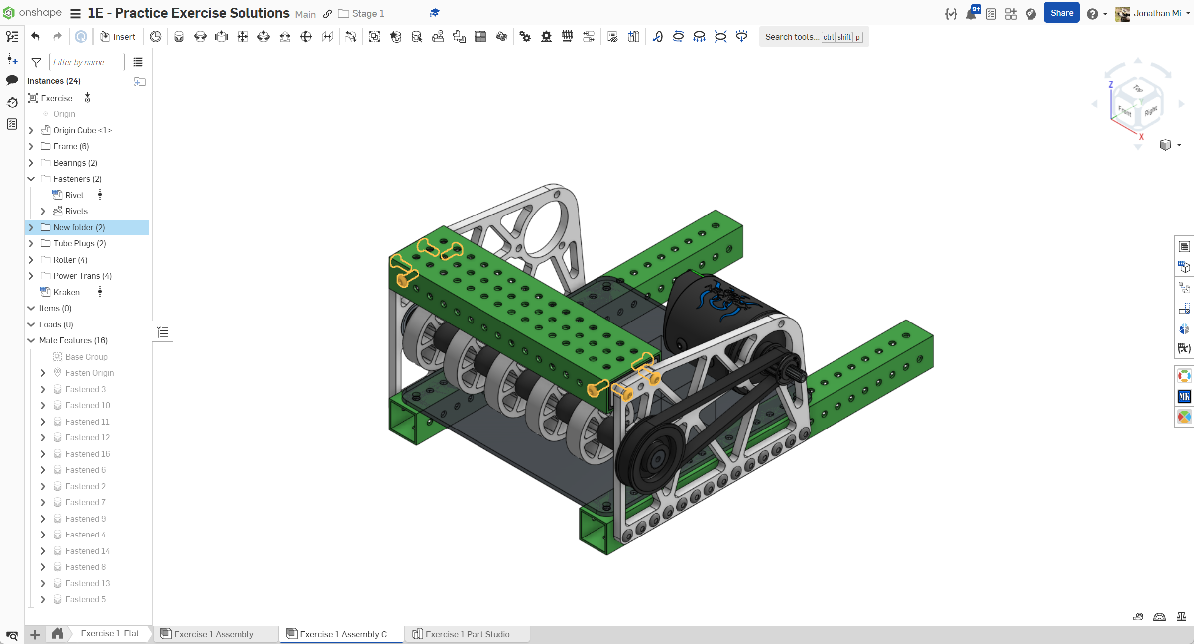This screenshot has height=644, width=1194.
Task: Click the Fastened mate tool
Action: (179, 37)
